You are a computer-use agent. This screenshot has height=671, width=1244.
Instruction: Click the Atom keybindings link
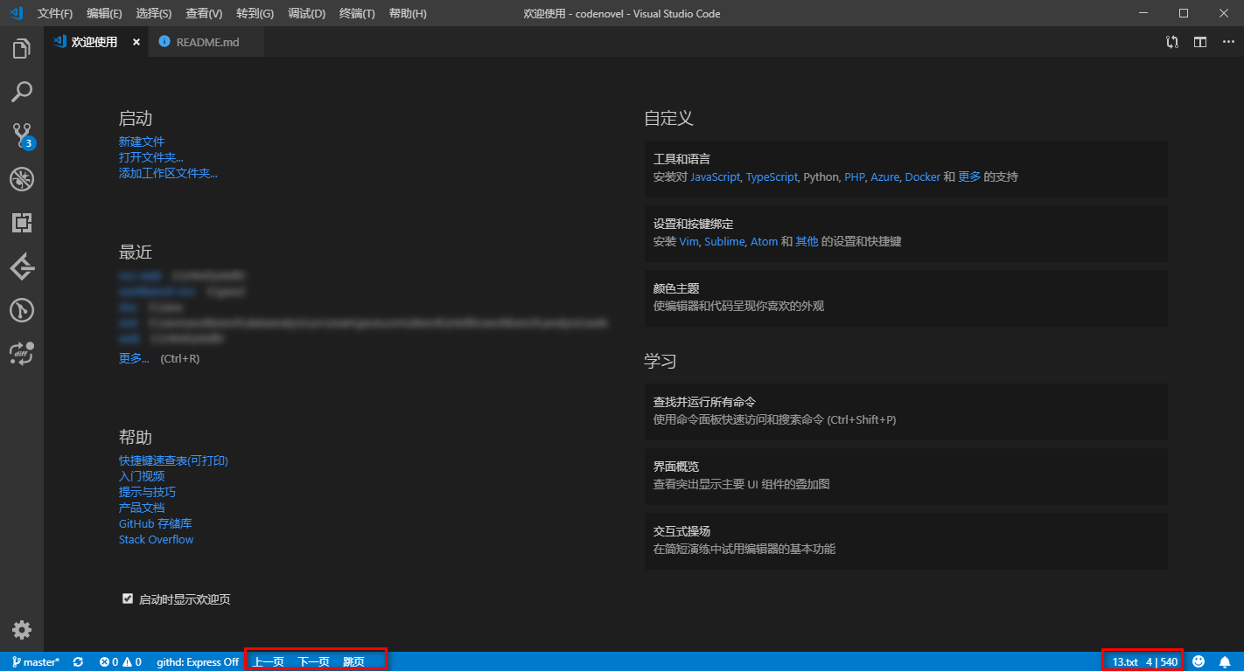(x=764, y=241)
